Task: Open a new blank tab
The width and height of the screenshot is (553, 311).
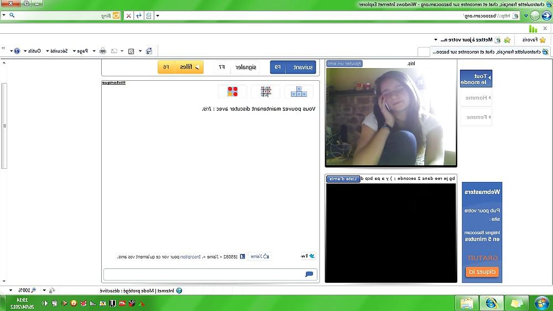Action: [423, 52]
